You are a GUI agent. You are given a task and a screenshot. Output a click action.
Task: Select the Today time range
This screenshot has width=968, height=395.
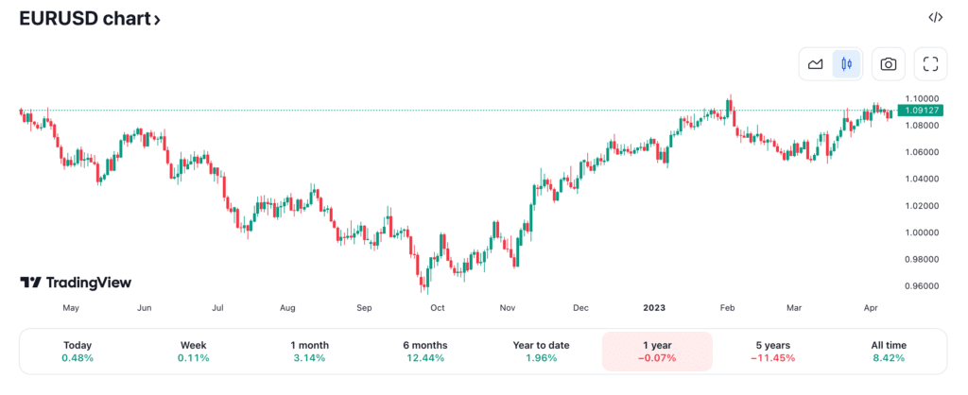(x=78, y=352)
